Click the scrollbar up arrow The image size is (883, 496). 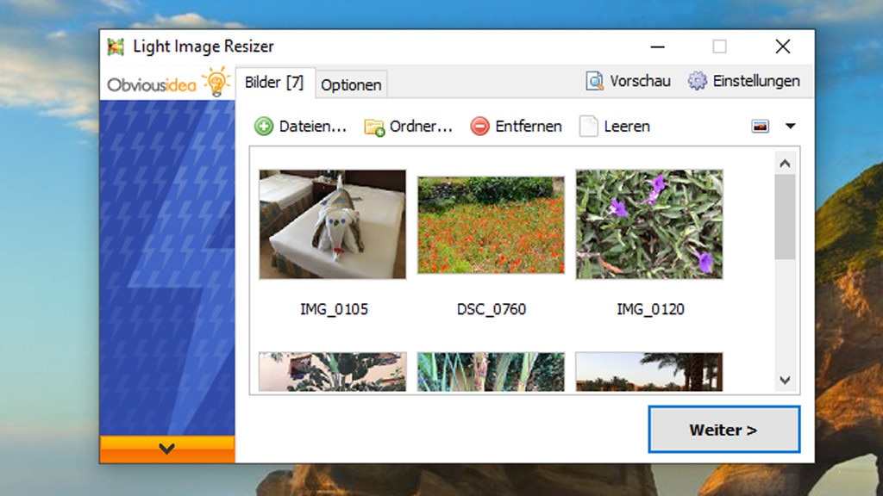pos(784,162)
